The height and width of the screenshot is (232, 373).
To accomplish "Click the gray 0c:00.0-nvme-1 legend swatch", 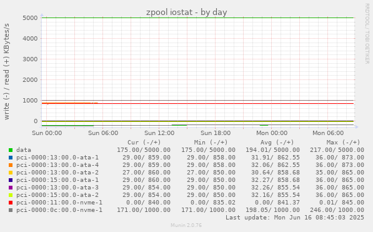I will (x=11, y=210).
